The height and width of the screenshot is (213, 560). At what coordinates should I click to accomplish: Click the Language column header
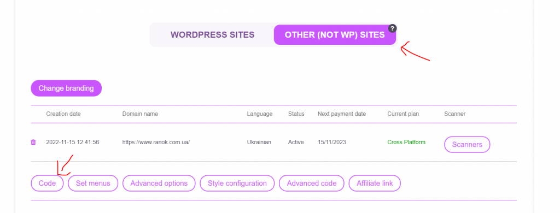(260, 114)
